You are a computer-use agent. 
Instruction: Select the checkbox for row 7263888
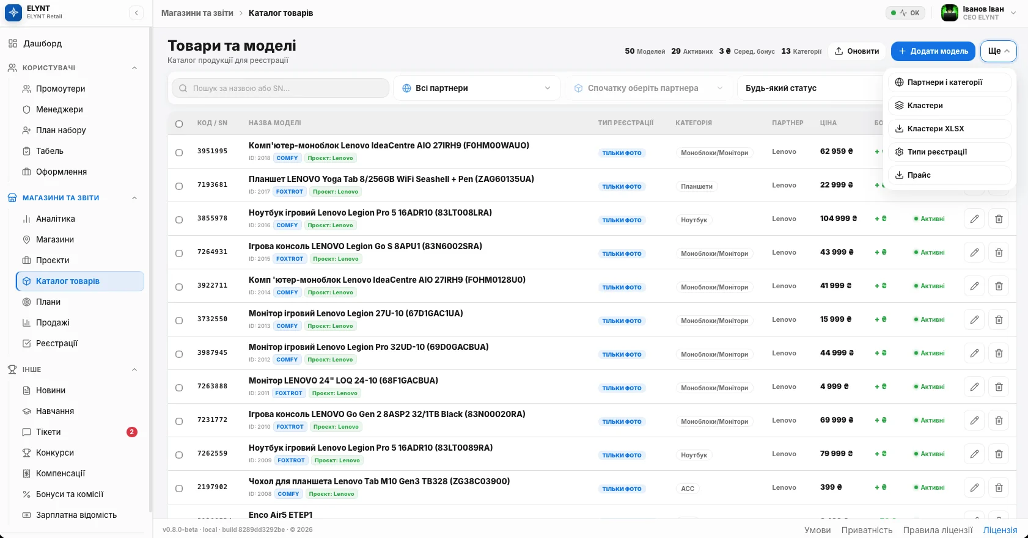[179, 388]
